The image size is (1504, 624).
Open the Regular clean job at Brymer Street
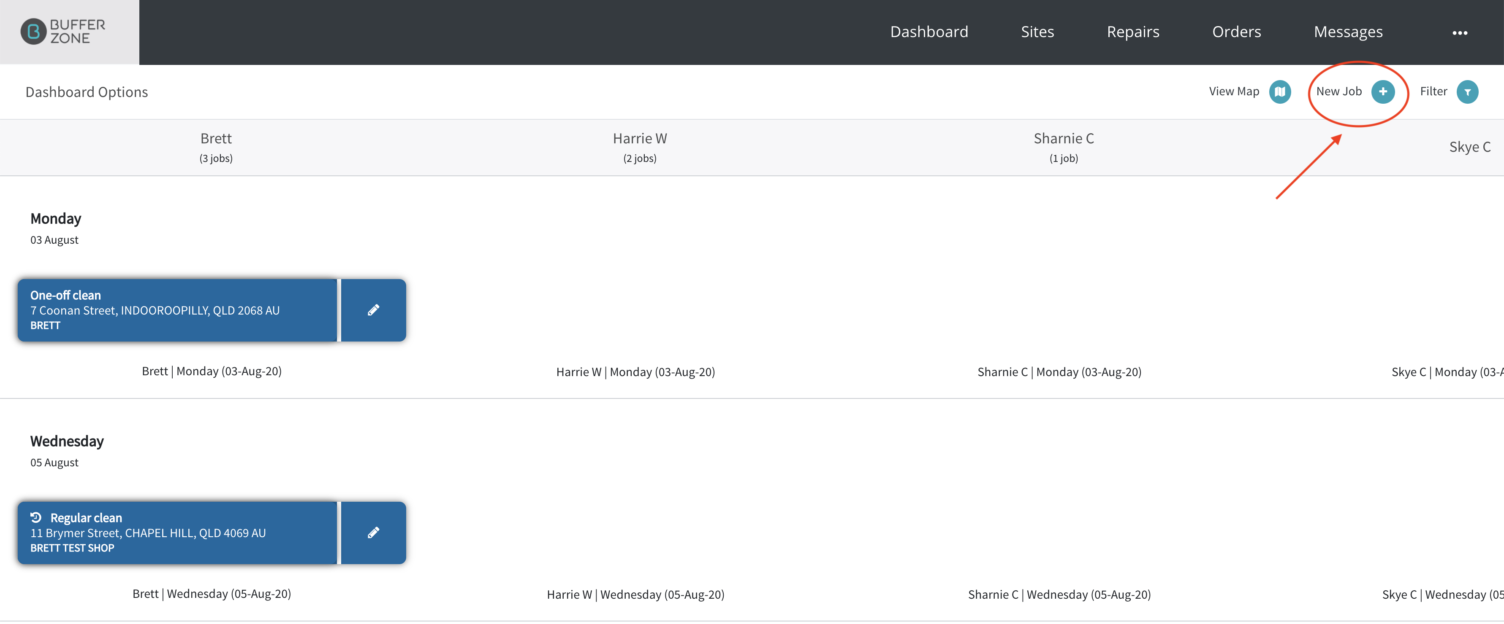(177, 533)
